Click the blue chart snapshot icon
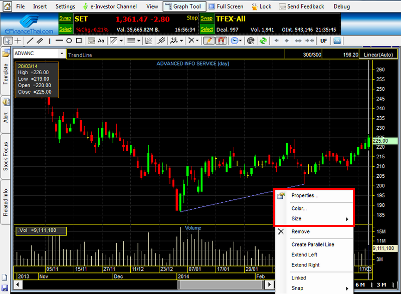 337,41
